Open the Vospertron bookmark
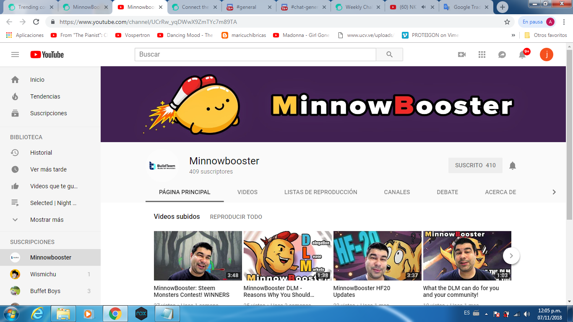 point(133,35)
